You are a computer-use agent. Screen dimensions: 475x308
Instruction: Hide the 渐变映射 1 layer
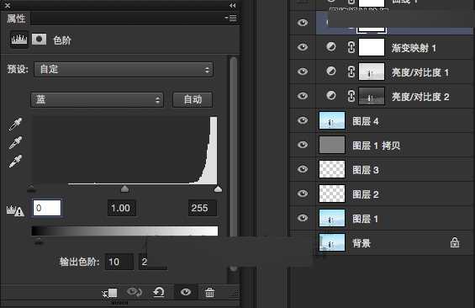pyautogui.click(x=303, y=47)
